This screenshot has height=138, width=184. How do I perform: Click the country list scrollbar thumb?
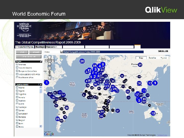[x=41, y=91]
